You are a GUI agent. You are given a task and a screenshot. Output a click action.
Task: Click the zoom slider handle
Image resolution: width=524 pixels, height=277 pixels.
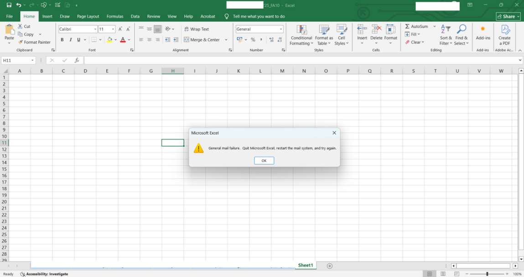pyautogui.click(x=487, y=274)
